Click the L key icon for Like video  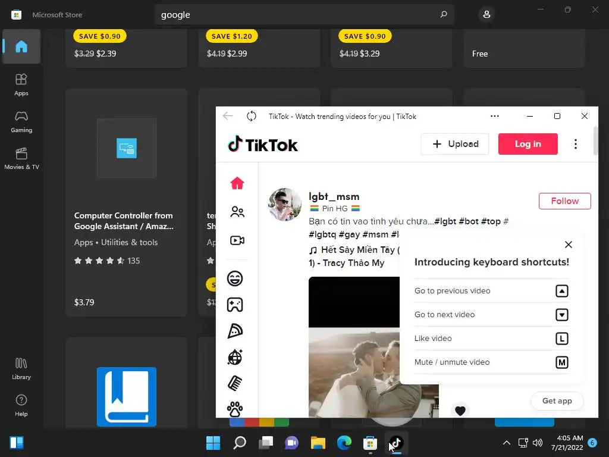click(x=561, y=339)
